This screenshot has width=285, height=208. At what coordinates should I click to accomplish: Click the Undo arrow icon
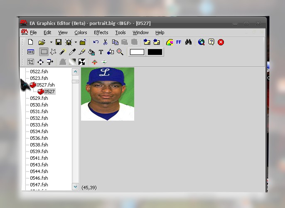[x=96, y=42]
